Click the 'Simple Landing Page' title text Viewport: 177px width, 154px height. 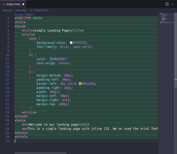point(52,31)
